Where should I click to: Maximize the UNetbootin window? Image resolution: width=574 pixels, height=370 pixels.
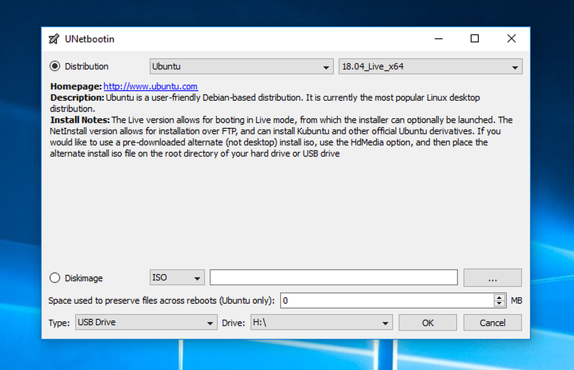coord(474,39)
